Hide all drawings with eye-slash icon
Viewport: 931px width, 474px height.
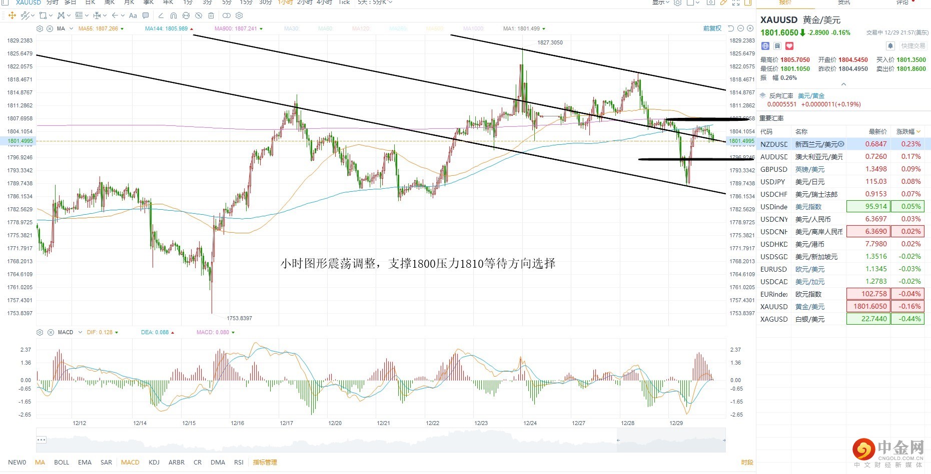[199, 15]
